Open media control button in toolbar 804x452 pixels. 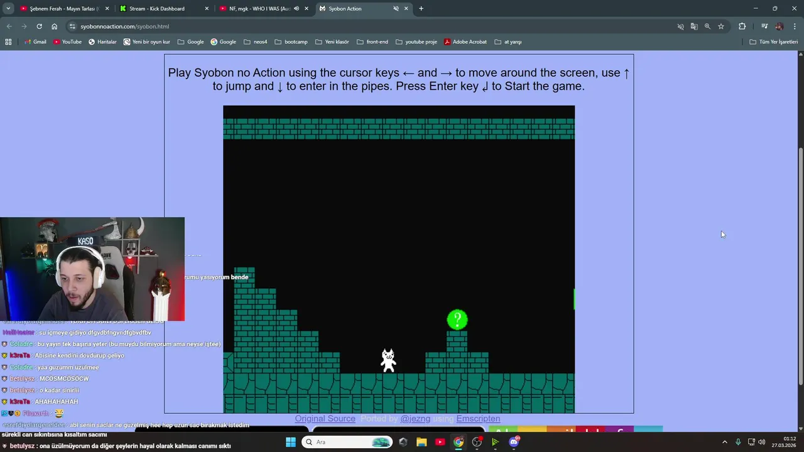tap(764, 26)
